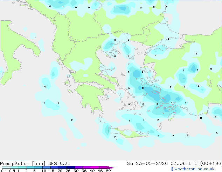Click the "GFS 0.25" model label
This screenshot has width=222, height=172.
pyautogui.click(x=59, y=164)
